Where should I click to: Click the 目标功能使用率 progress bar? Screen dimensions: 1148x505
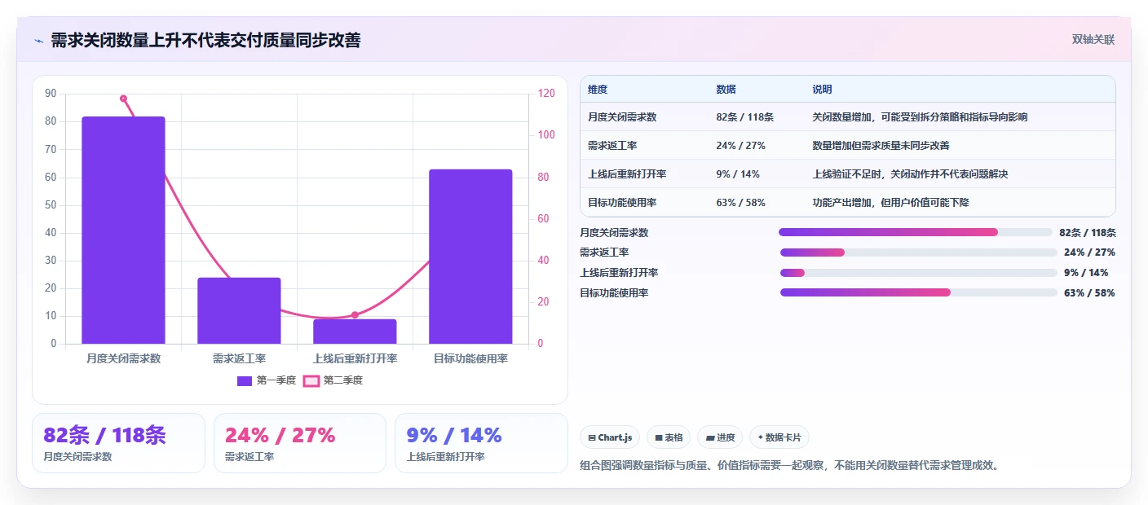tap(918, 292)
